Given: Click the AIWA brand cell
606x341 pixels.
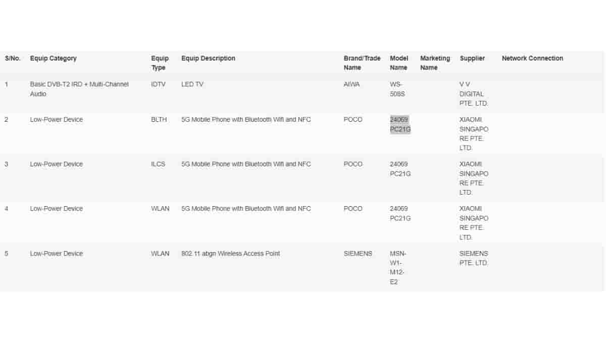Looking at the screenshot, I should click(x=351, y=84).
